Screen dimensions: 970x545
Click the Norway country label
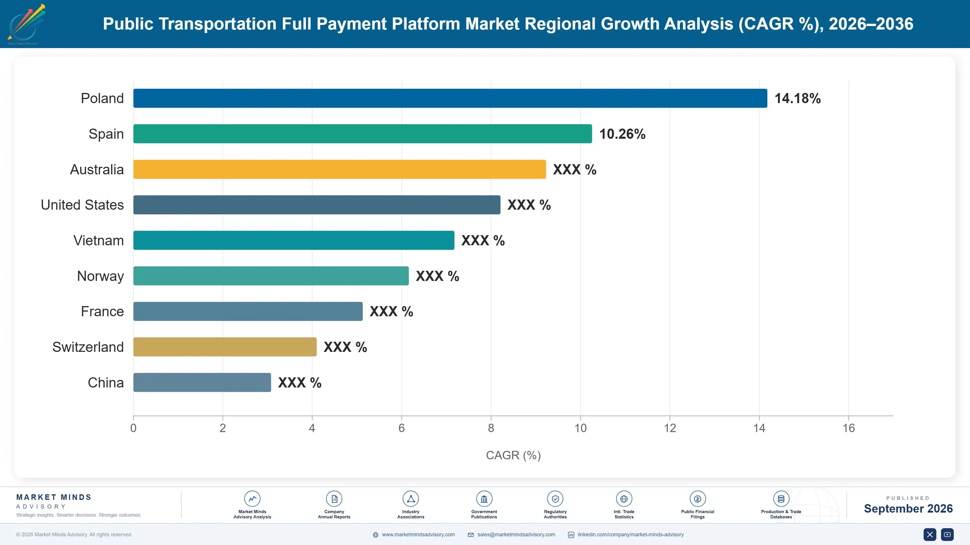pyautogui.click(x=100, y=276)
